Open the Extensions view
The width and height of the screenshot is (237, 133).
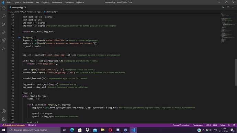4,40
